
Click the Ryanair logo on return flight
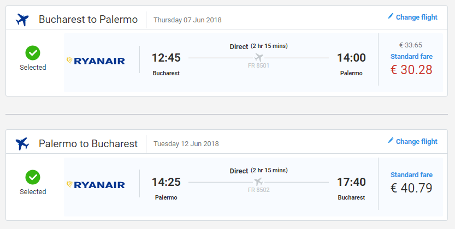(x=96, y=185)
